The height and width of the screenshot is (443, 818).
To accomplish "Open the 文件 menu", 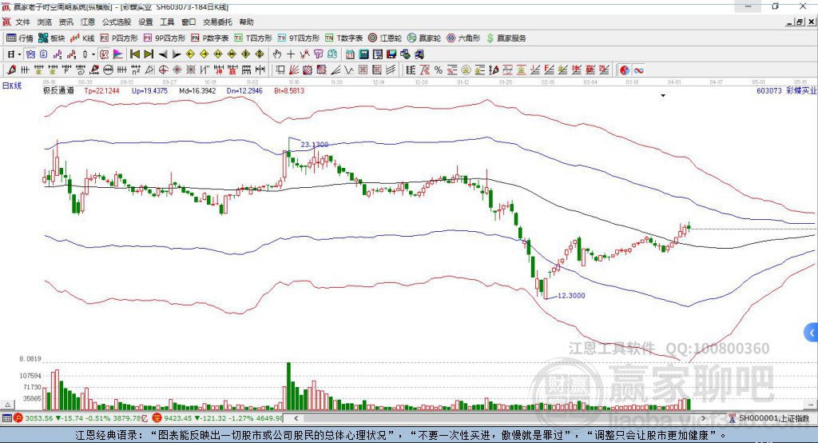I will coord(23,22).
